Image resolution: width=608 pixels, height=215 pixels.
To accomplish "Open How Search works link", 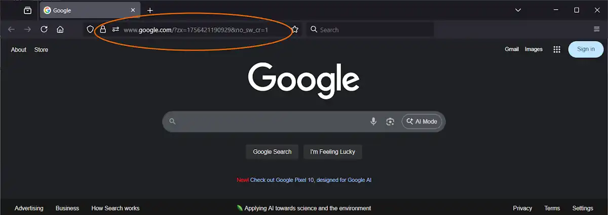I will click(x=116, y=208).
